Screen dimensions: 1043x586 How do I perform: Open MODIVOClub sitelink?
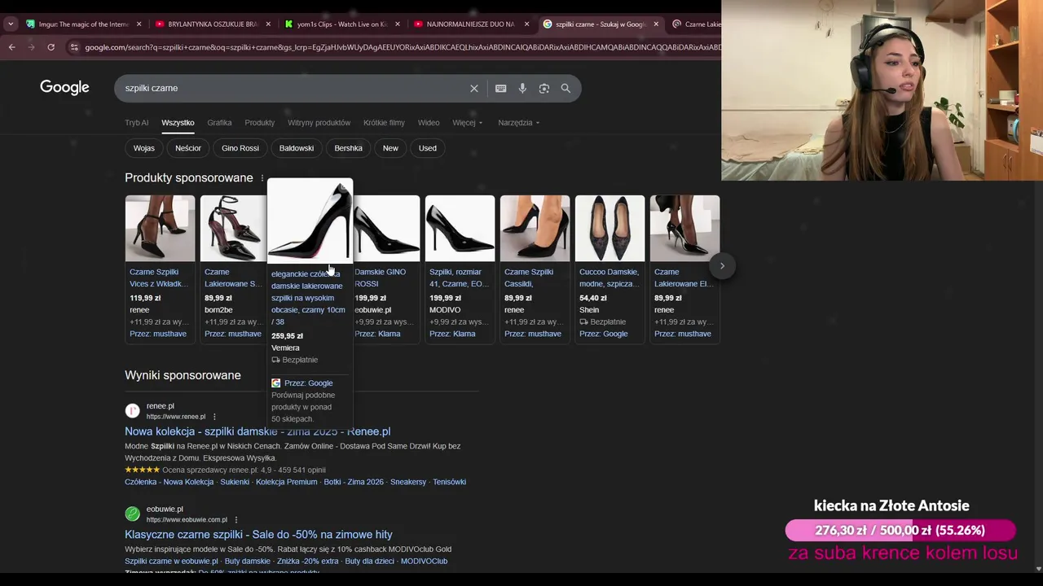(424, 561)
